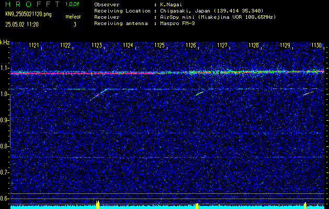Click the meteor echo trace near 1126
This screenshot has height=209, width=329.
coord(199,94)
